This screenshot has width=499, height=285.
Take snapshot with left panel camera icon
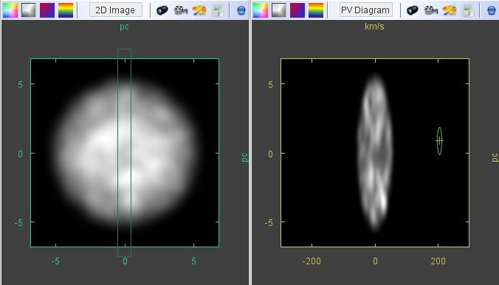tap(162, 10)
